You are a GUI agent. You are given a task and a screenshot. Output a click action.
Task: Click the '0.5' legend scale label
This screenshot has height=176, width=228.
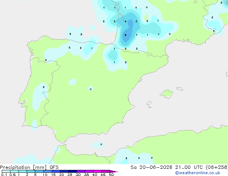click(x=13, y=175)
